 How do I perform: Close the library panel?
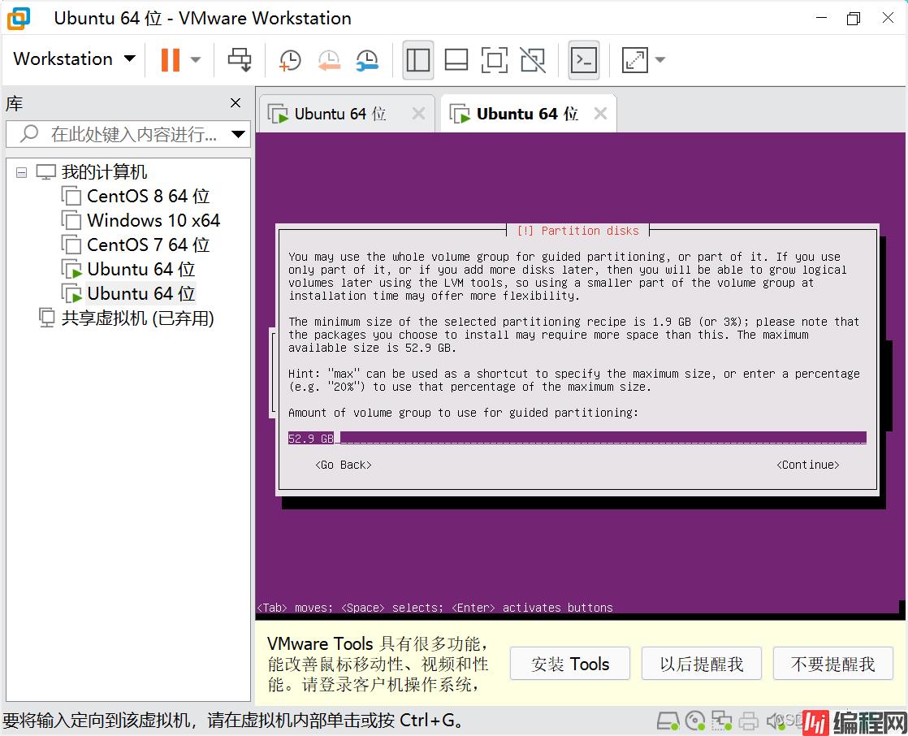(x=236, y=103)
